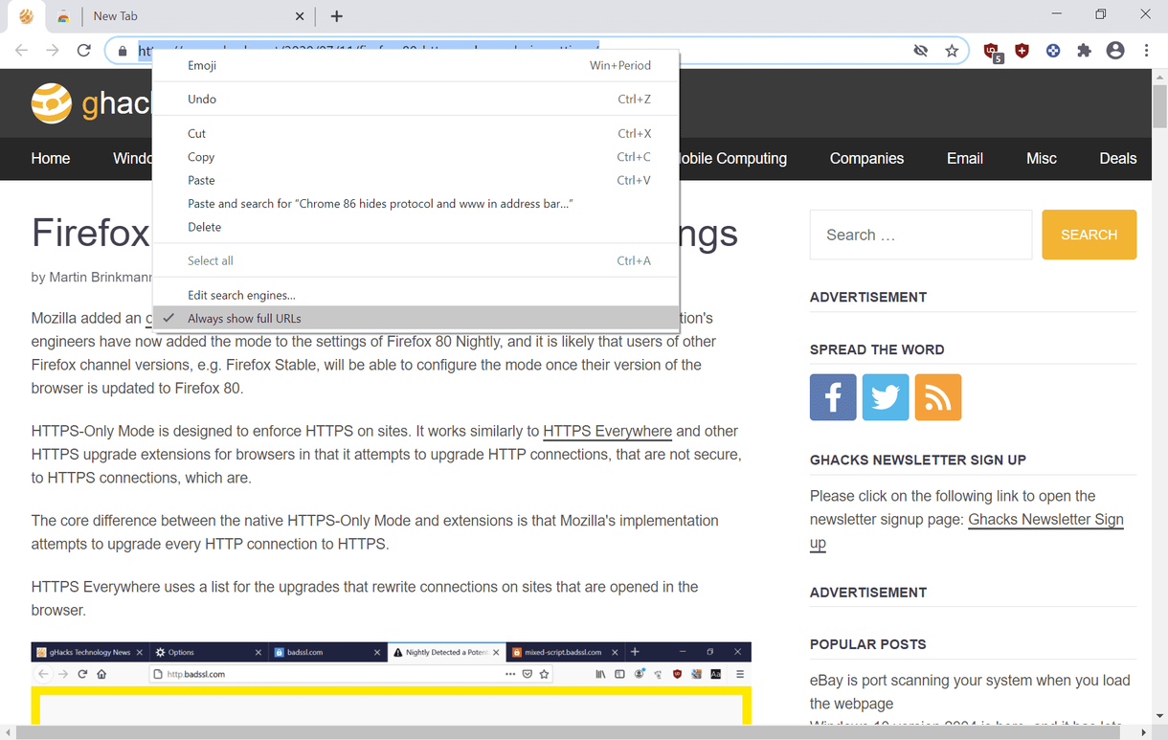Viewport: 1168px width, 740px height.
Task: Click the Firefox screenshot image in article
Action: [391, 684]
